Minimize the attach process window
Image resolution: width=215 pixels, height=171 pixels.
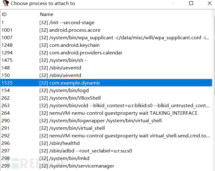(173, 3)
